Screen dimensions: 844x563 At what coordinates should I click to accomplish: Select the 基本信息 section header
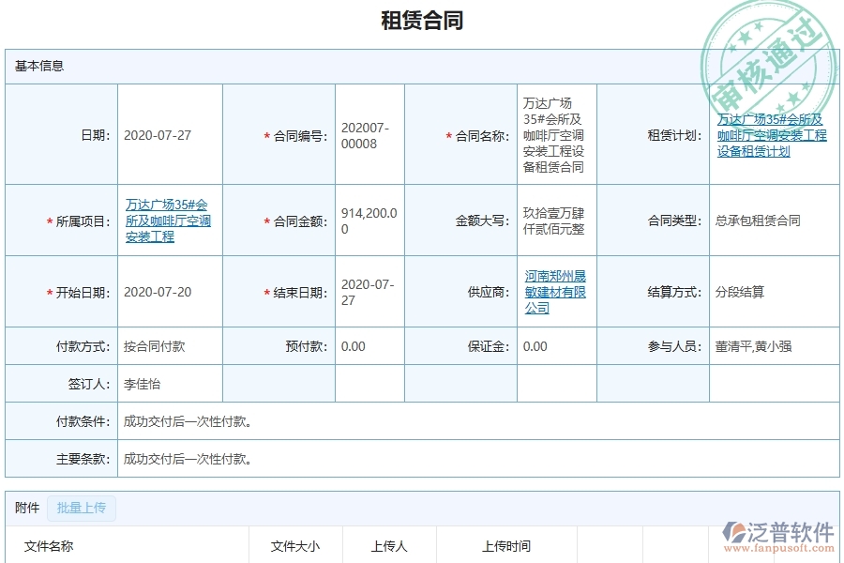(x=38, y=65)
